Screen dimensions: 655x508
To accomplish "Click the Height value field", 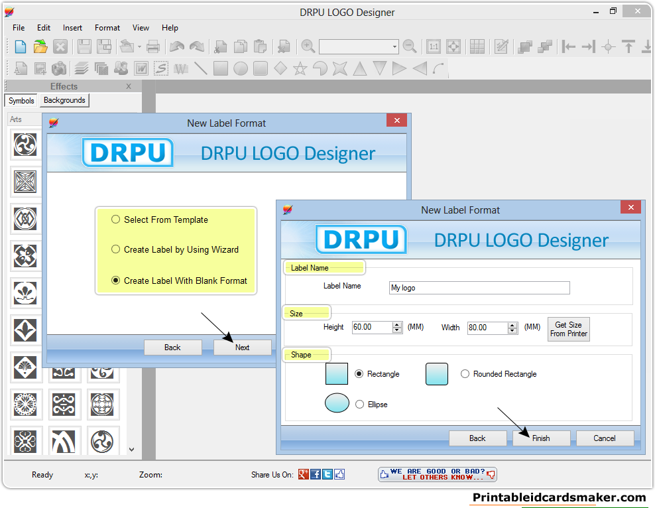I will [372, 327].
